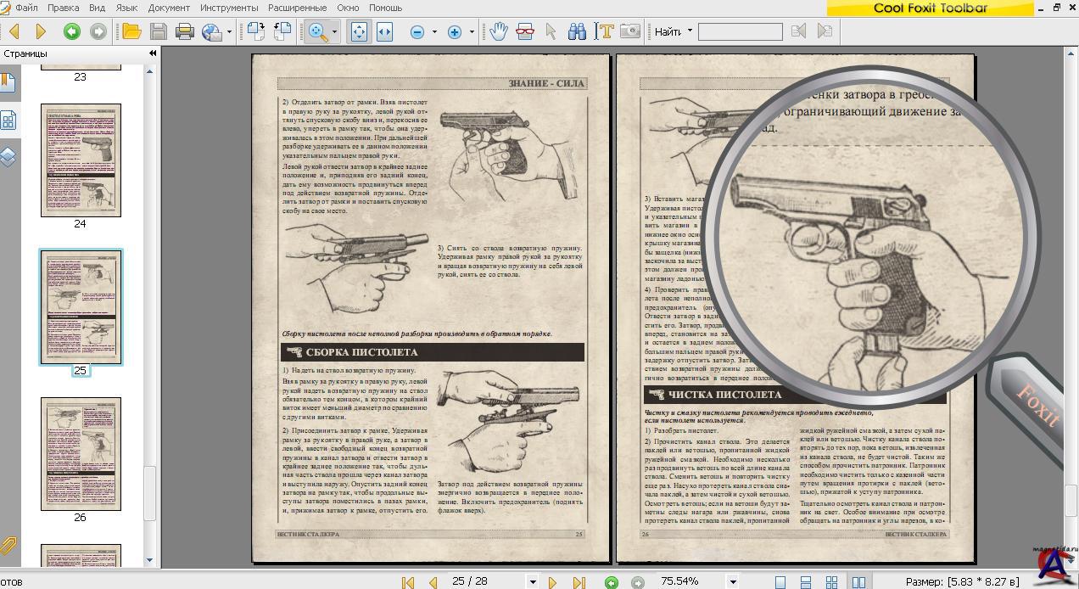Screen dimensions: 1079x589
Task: Collapse the Страницы panel
Action: (x=153, y=53)
